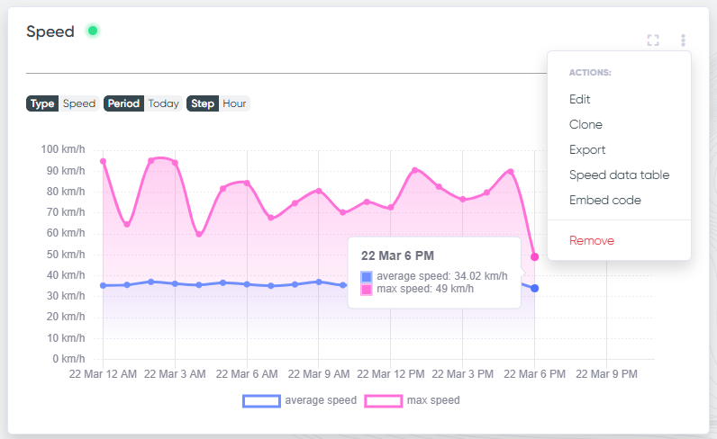
Task: Open the Speed data table
Action: click(x=619, y=175)
